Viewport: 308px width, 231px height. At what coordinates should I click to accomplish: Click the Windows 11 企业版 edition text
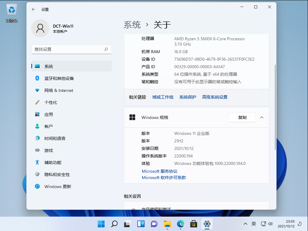coord(192,133)
